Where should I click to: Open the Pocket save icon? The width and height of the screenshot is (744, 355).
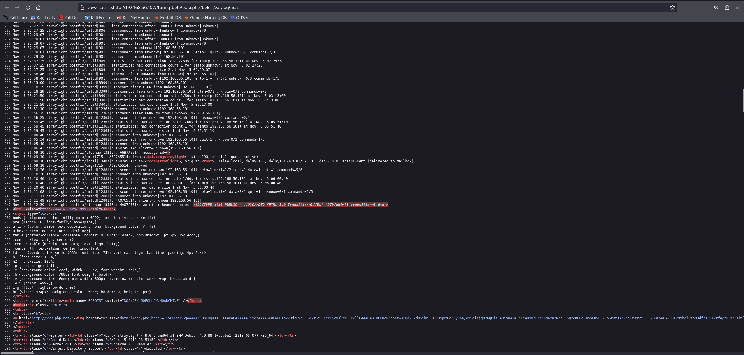pos(716,8)
